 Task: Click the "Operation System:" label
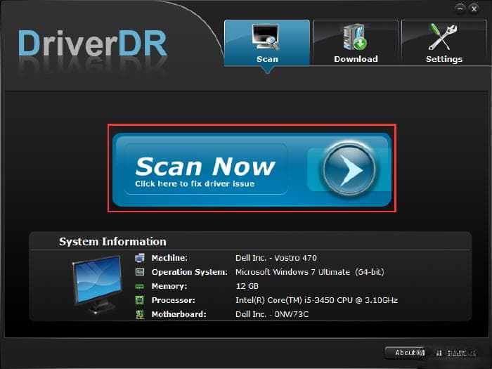coord(190,272)
